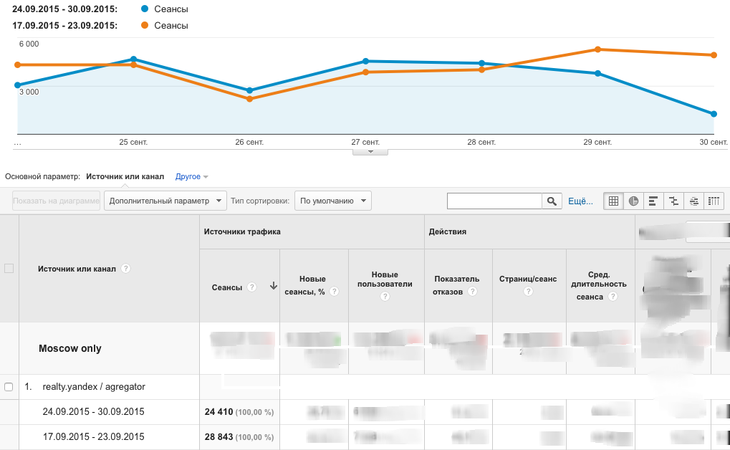
Task: Switch to pivot table view icon
Action: click(x=714, y=201)
